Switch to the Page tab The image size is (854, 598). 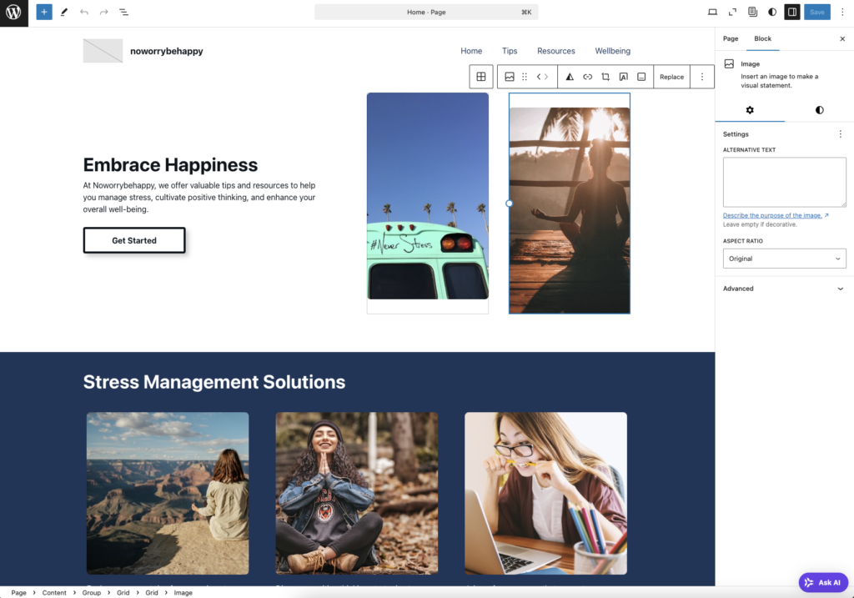[731, 38]
